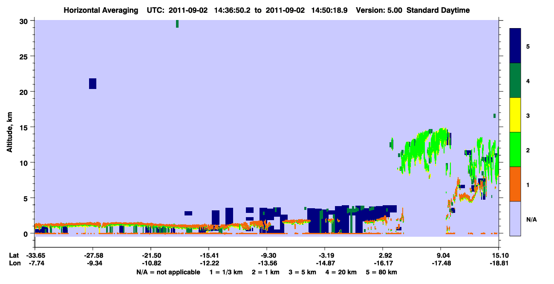This screenshot has width=554, height=284.
Task: Click the '1 = 1/3 km' footnote
Action: [226, 272]
